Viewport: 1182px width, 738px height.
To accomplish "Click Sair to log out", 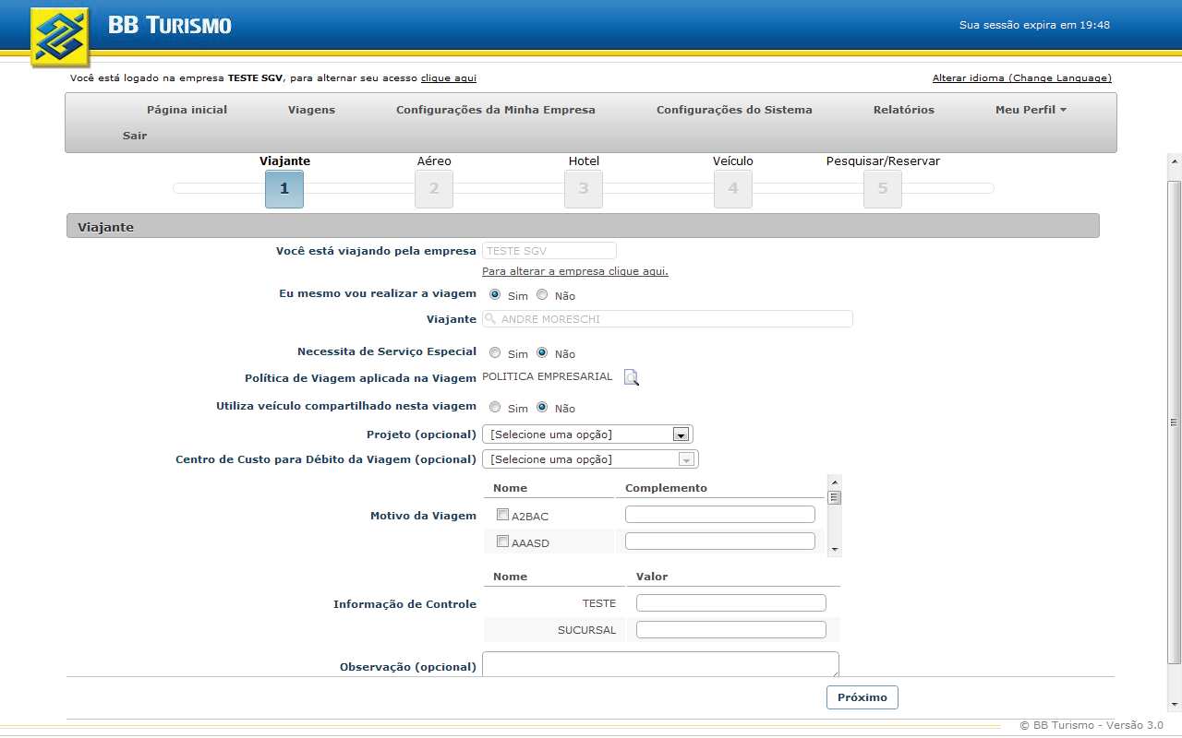I will [x=135, y=136].
